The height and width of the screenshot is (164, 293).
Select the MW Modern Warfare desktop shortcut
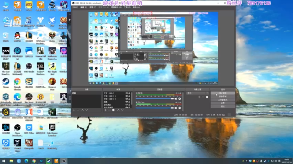[x=5, y=53]
